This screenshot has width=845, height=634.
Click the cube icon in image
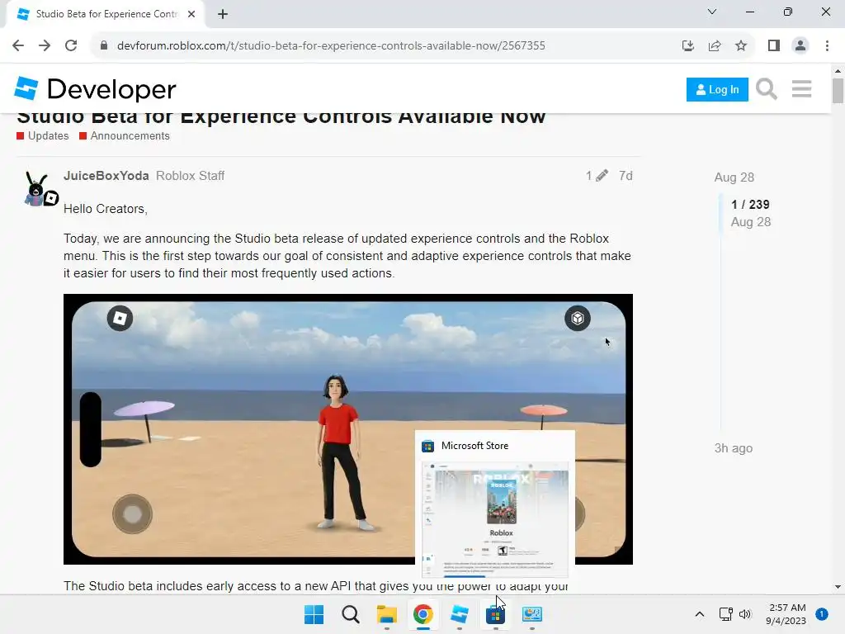click(x=577, y=318)
